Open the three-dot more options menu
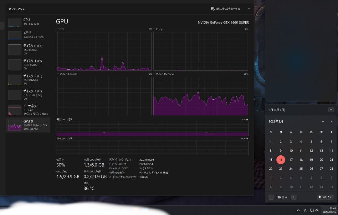This screenshot has width=338, height=215. tap(248, 9)
